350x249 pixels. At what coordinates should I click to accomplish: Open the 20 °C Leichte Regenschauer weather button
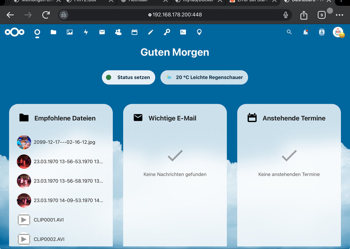(x=204, y=77)
